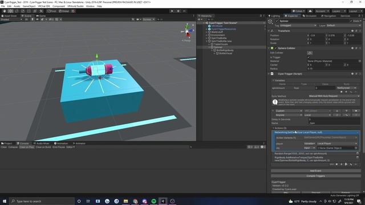This screenshot has width=365, height=205.
Task: Add a new action with plus icon
Action: tap(342, 165)
